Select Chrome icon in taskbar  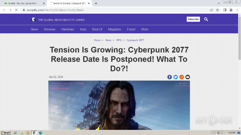coord(34,133)
